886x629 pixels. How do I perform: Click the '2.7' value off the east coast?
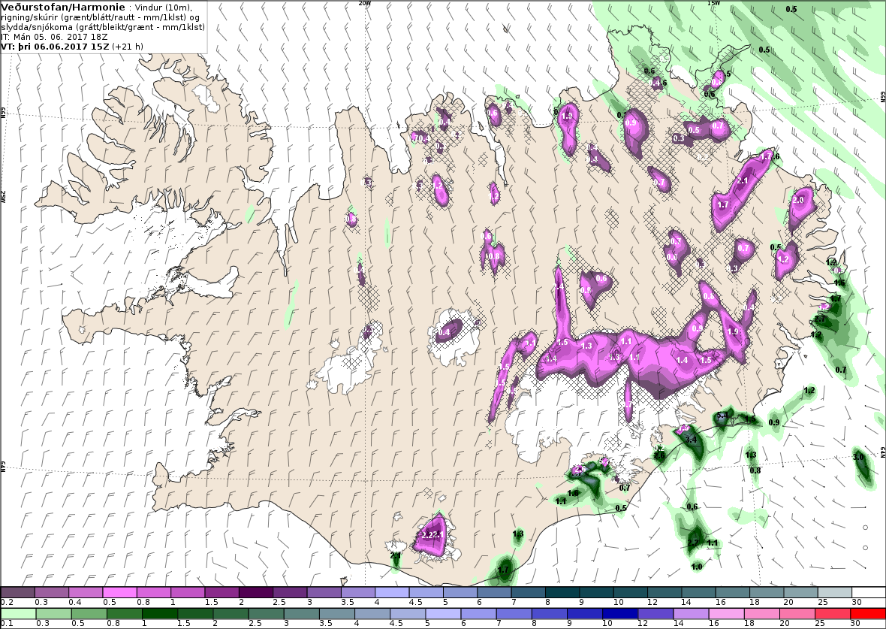coord(820,319)
